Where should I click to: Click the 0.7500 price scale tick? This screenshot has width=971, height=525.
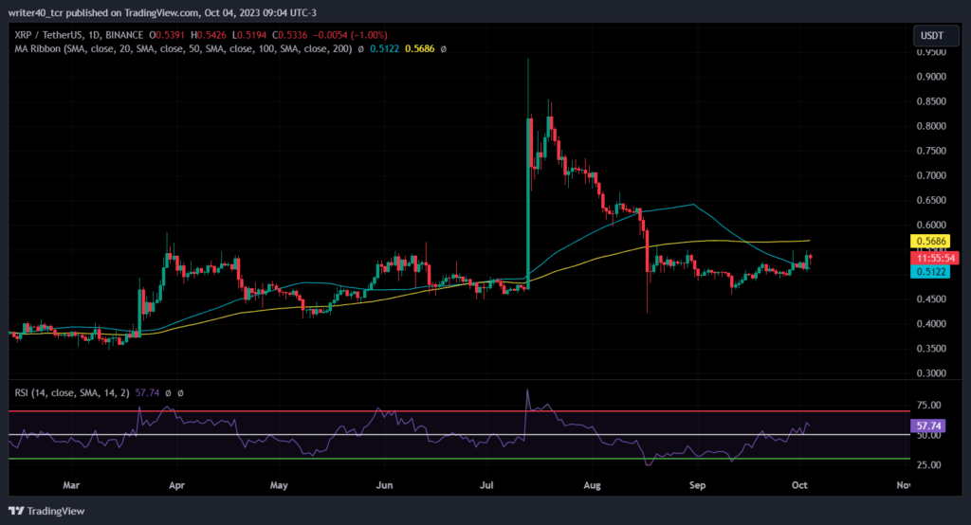point(931,151)
